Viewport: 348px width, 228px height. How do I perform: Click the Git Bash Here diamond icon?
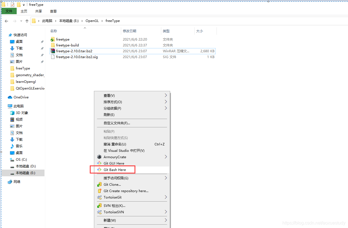point(99,170)
